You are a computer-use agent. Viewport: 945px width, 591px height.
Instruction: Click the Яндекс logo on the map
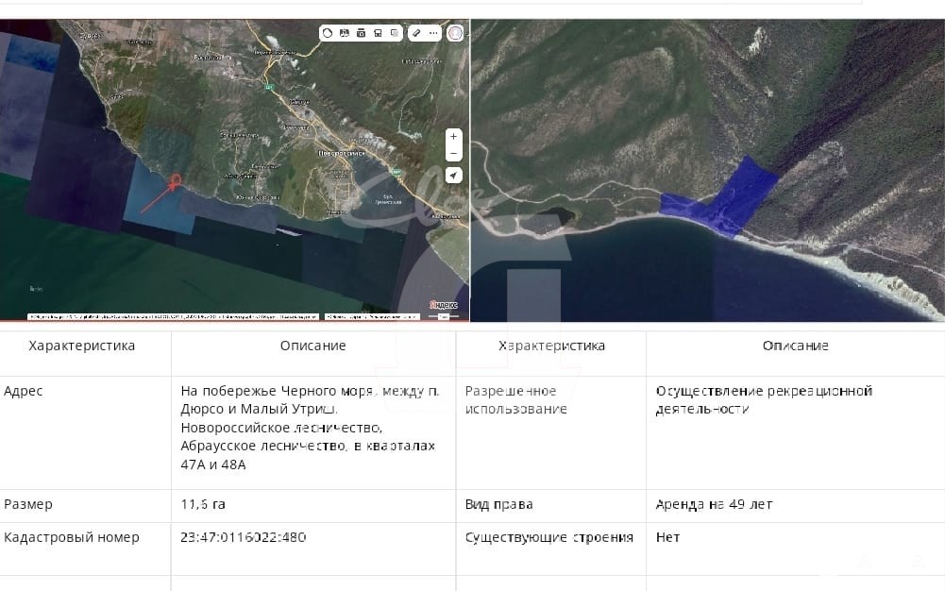coord(443,305)
